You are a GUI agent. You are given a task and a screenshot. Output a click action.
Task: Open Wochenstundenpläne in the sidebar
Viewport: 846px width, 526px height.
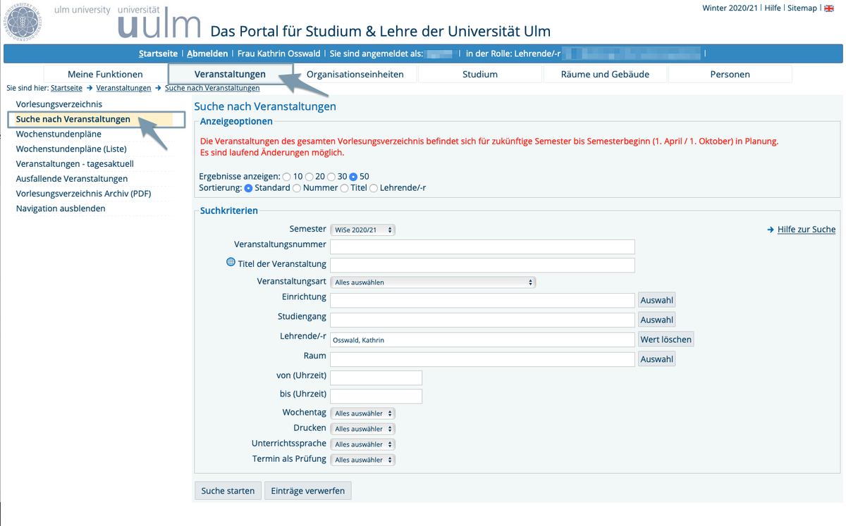[59, 134]
